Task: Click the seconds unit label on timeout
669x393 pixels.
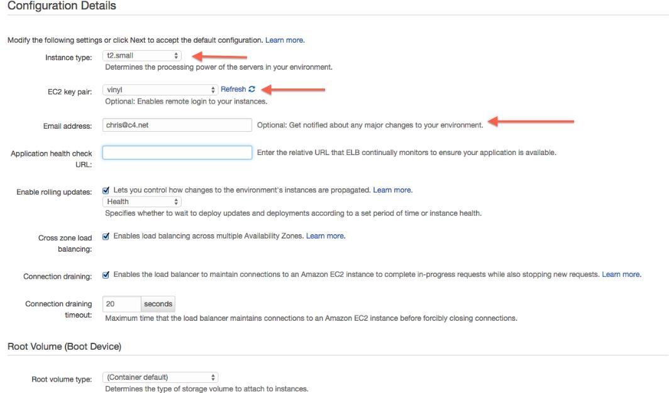Action: pos(158,304)
